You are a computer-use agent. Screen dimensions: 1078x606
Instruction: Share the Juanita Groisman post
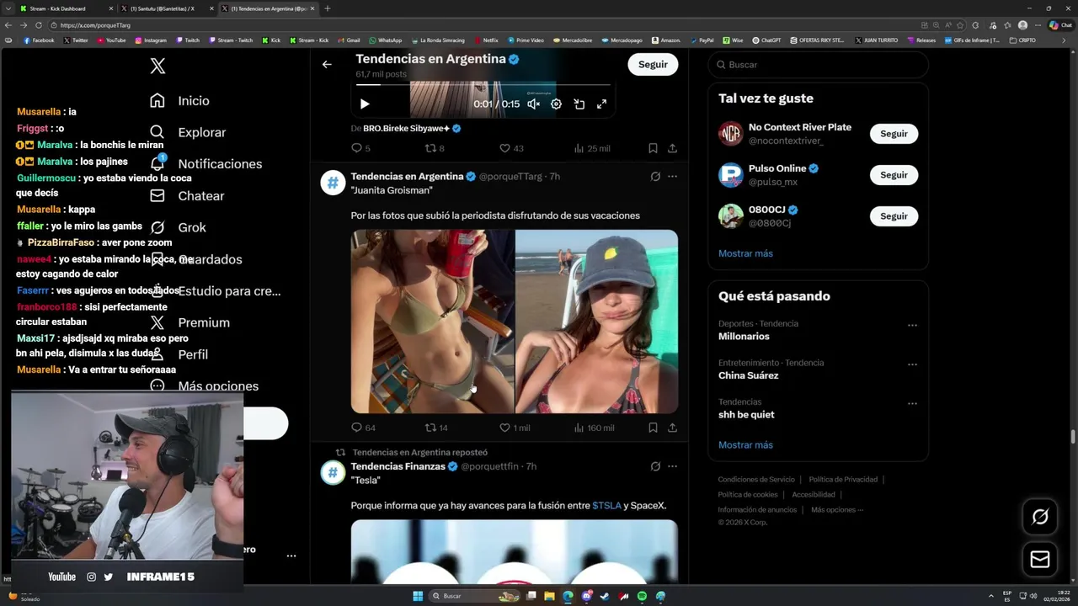click(672, 428)
